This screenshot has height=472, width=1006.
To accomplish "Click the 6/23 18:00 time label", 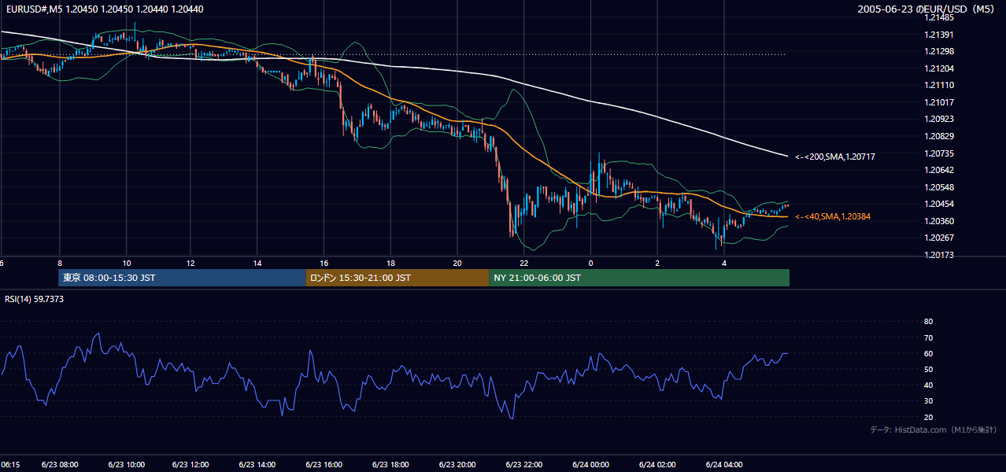I will click(x=390, y=465).
